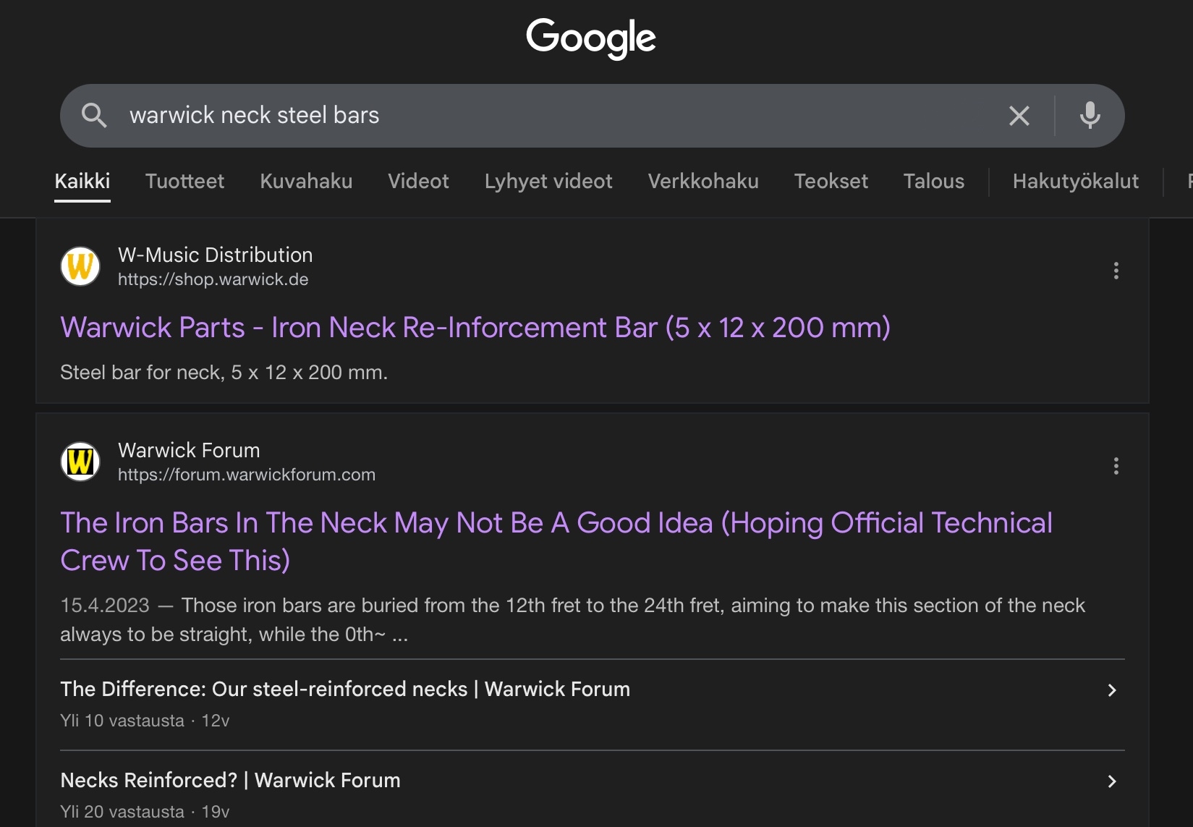The width and height of the screenshot is (1193, 827).
Task: Open 'Necks Reinforced? | Warwick Forum' thread
Action: tap(230, 780)
